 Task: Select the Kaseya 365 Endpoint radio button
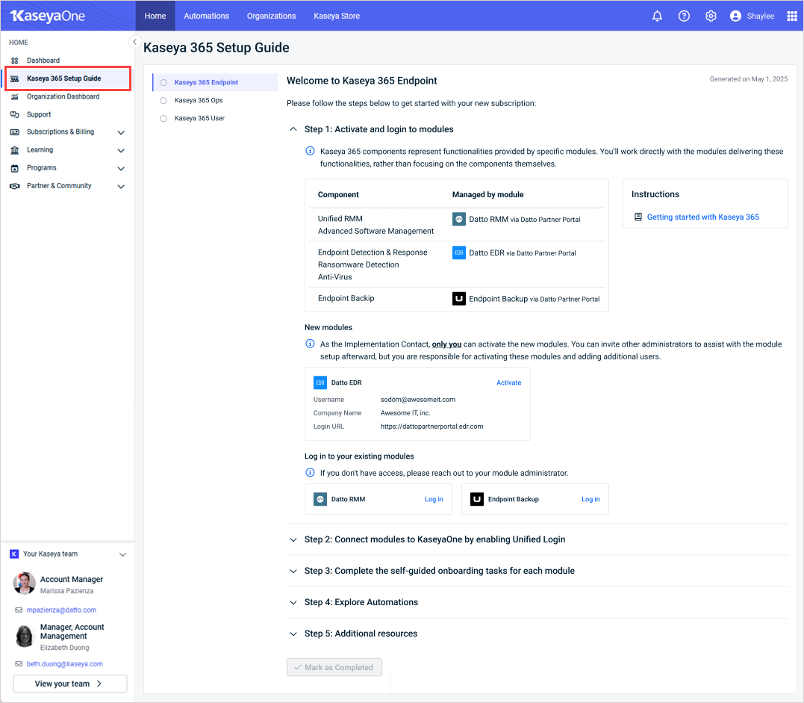point(163,82)
